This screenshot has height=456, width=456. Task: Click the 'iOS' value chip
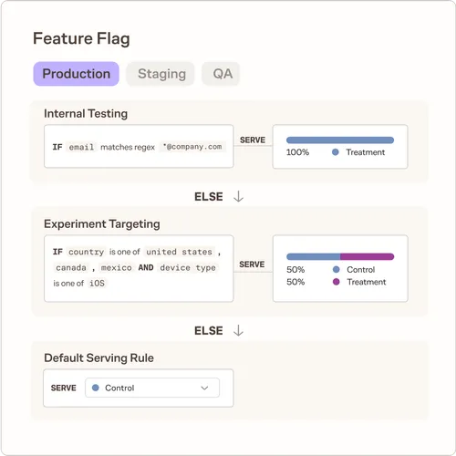click(97, 284)
